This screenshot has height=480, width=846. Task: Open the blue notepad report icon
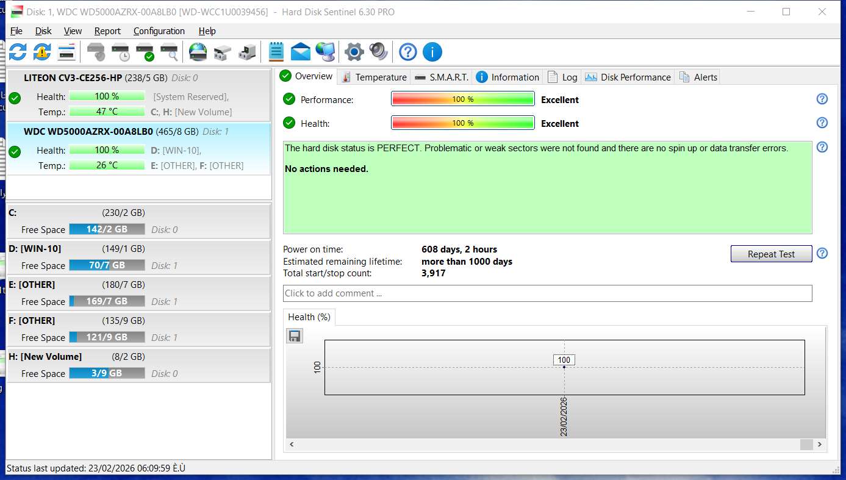276,52
